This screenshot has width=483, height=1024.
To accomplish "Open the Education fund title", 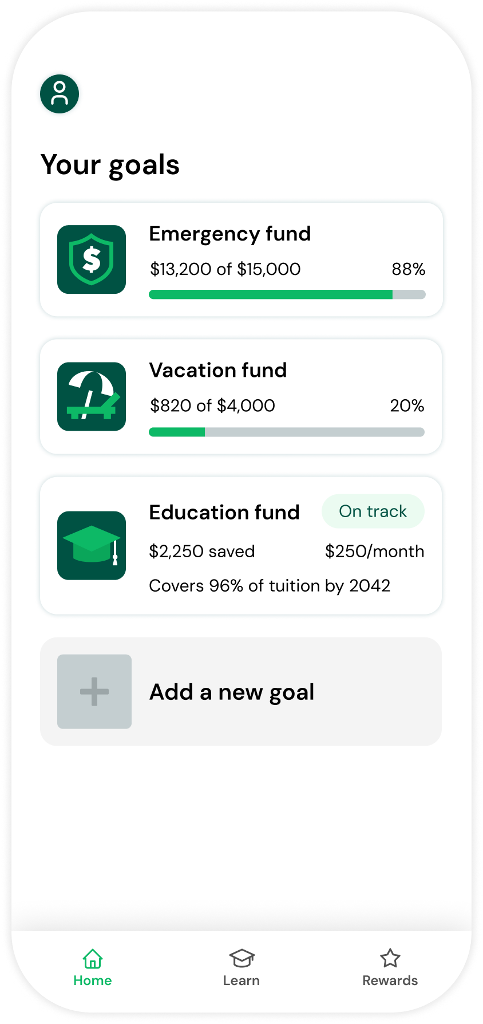I will pos(224,512).
